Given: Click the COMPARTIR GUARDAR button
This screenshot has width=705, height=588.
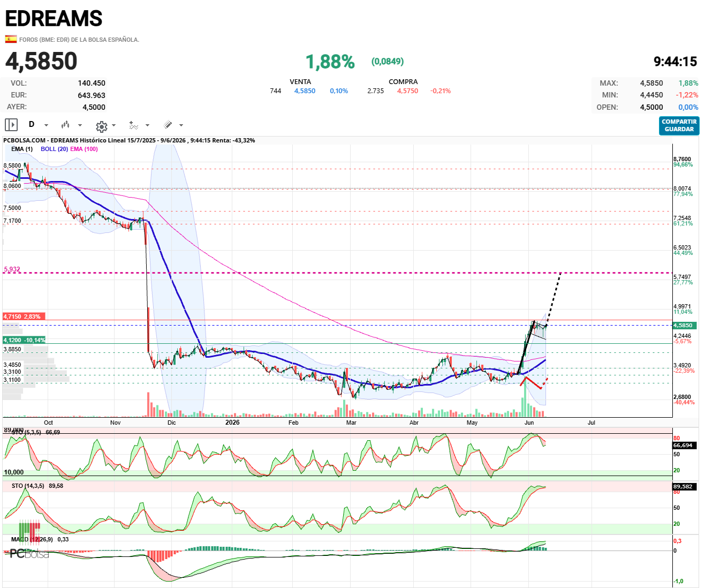Looking at the screenshot, I should [x=679, y=125].
